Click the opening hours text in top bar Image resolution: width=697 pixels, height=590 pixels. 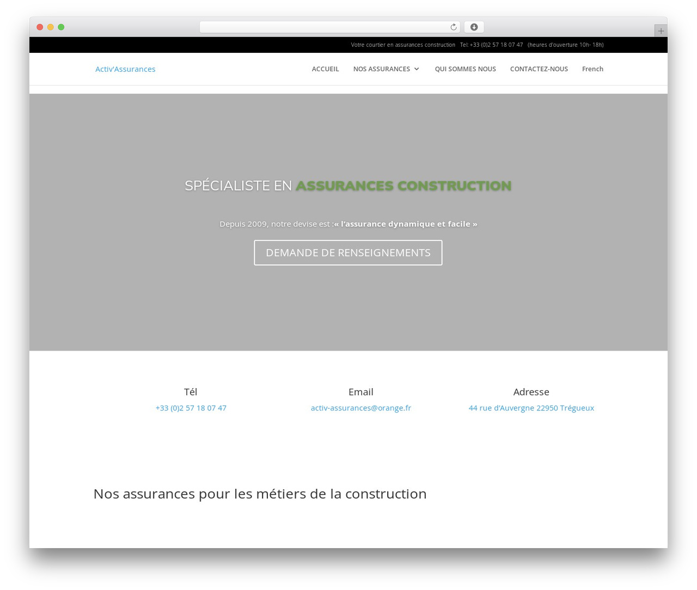(565, 45)
